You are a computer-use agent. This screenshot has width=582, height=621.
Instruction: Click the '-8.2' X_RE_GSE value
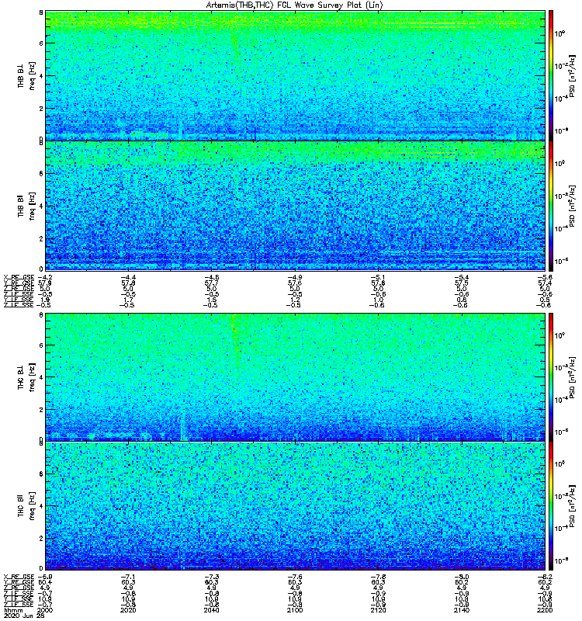(x=545, y=577)
